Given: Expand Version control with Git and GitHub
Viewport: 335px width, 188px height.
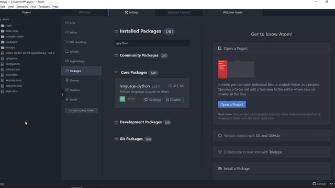Looking at the screenshot, I should (272, 136).
